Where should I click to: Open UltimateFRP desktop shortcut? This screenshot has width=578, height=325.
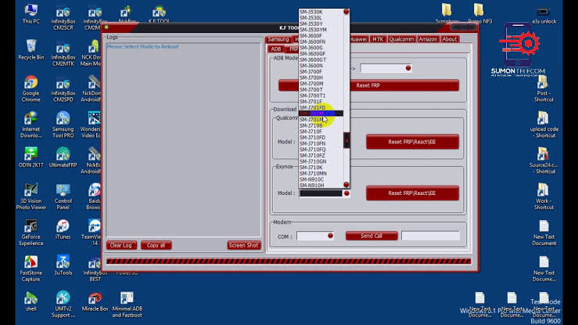[x=63, y=157]
